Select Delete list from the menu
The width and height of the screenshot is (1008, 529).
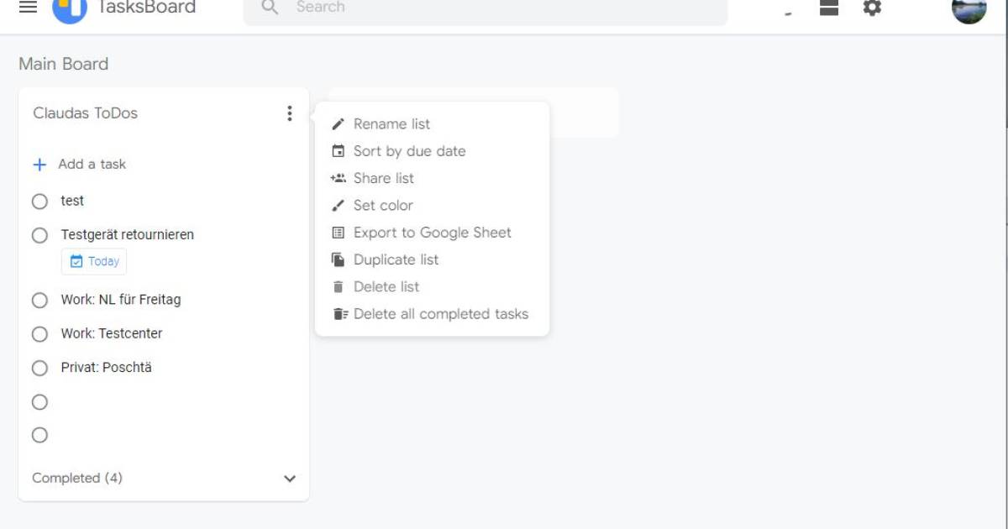click(x=386, y=286)
